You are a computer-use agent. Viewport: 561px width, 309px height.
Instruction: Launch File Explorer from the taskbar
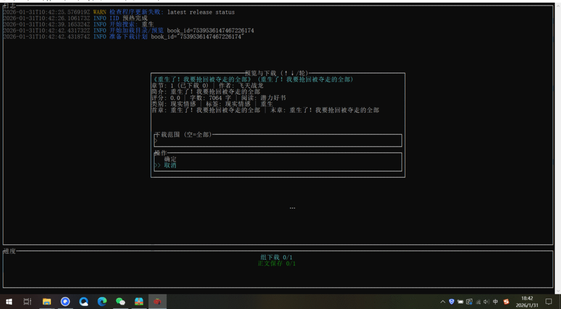click(x=47, y=301)
